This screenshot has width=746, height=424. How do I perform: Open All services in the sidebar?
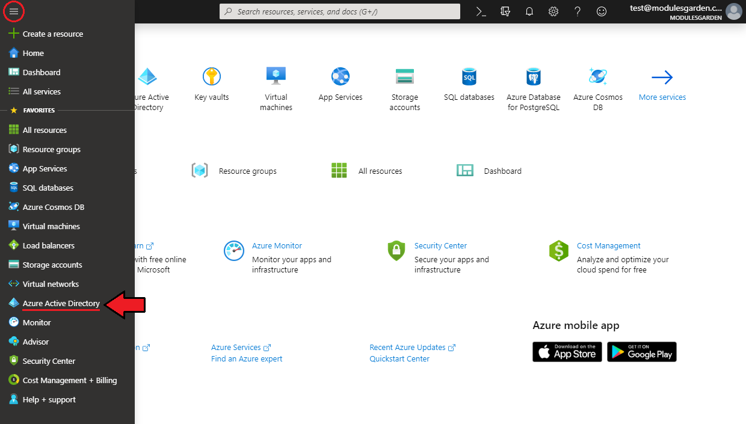[42, 91]
